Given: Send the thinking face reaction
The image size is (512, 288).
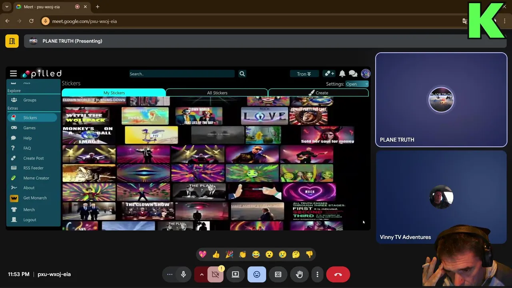Looking at the screenshot, I should (296, 254).
